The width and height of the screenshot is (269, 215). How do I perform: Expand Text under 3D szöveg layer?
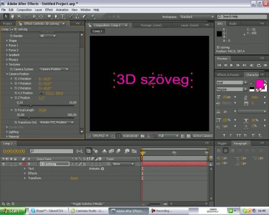(x=25, y=169)
